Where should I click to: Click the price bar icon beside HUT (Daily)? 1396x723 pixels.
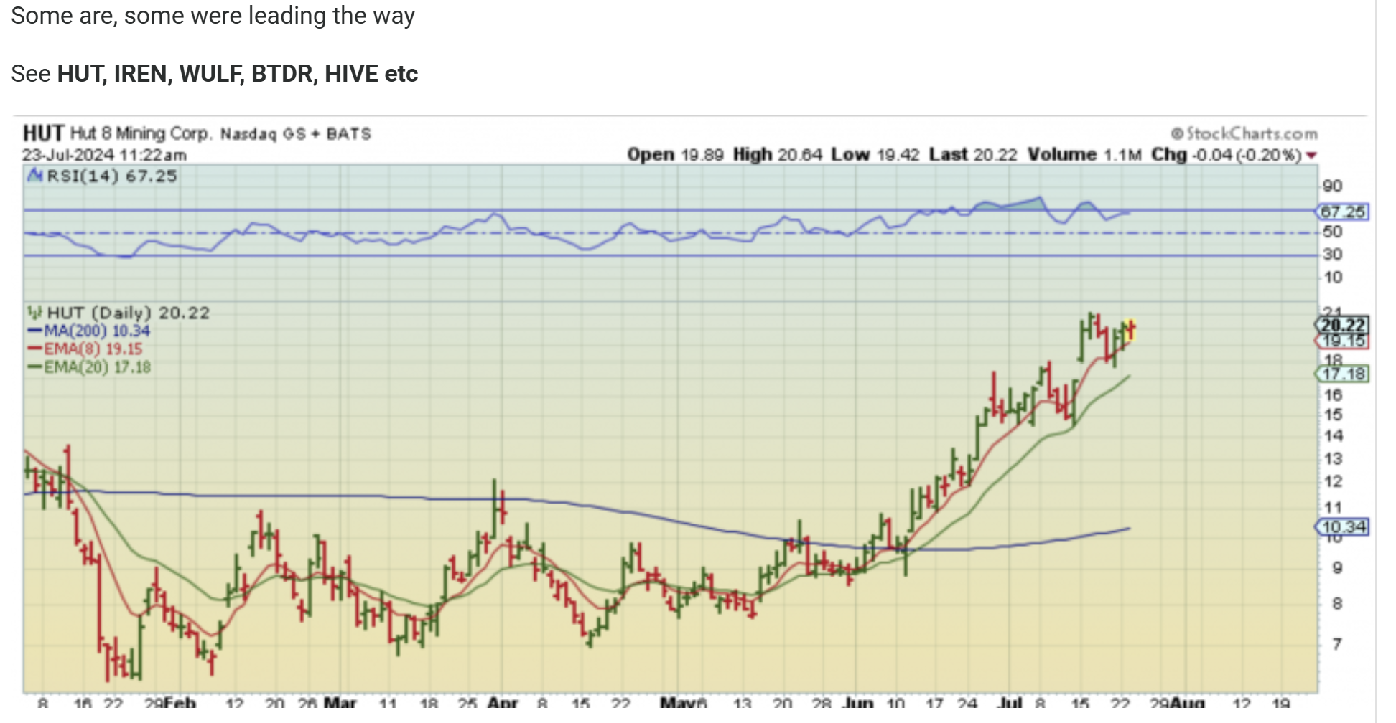(x=34, y=313)
